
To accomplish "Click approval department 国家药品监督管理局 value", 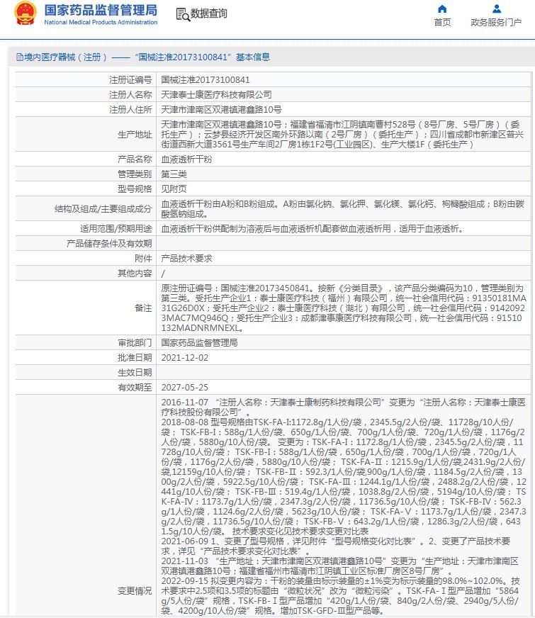I will (x=199, y=343).
